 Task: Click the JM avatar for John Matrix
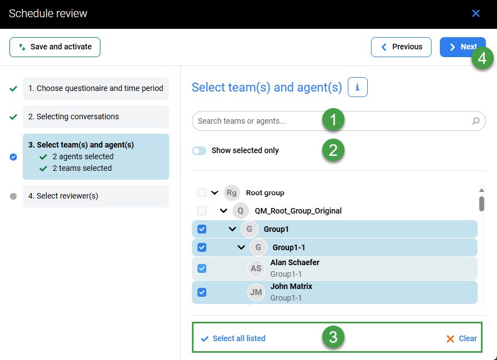tap(256, 292)
